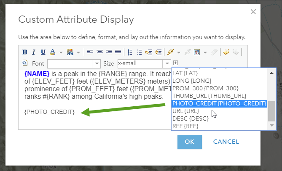The height and width of the screenshot is (171, 282).
Task: Click the undo arrow icon
Action: (226, 52)
